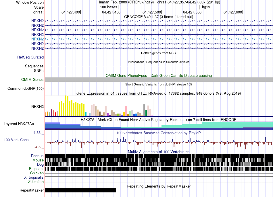Click the Human Feb. 2009 (GRCh37/hg19) assembly text
This screenshot has width=273, height=197.
pos(126,2)
